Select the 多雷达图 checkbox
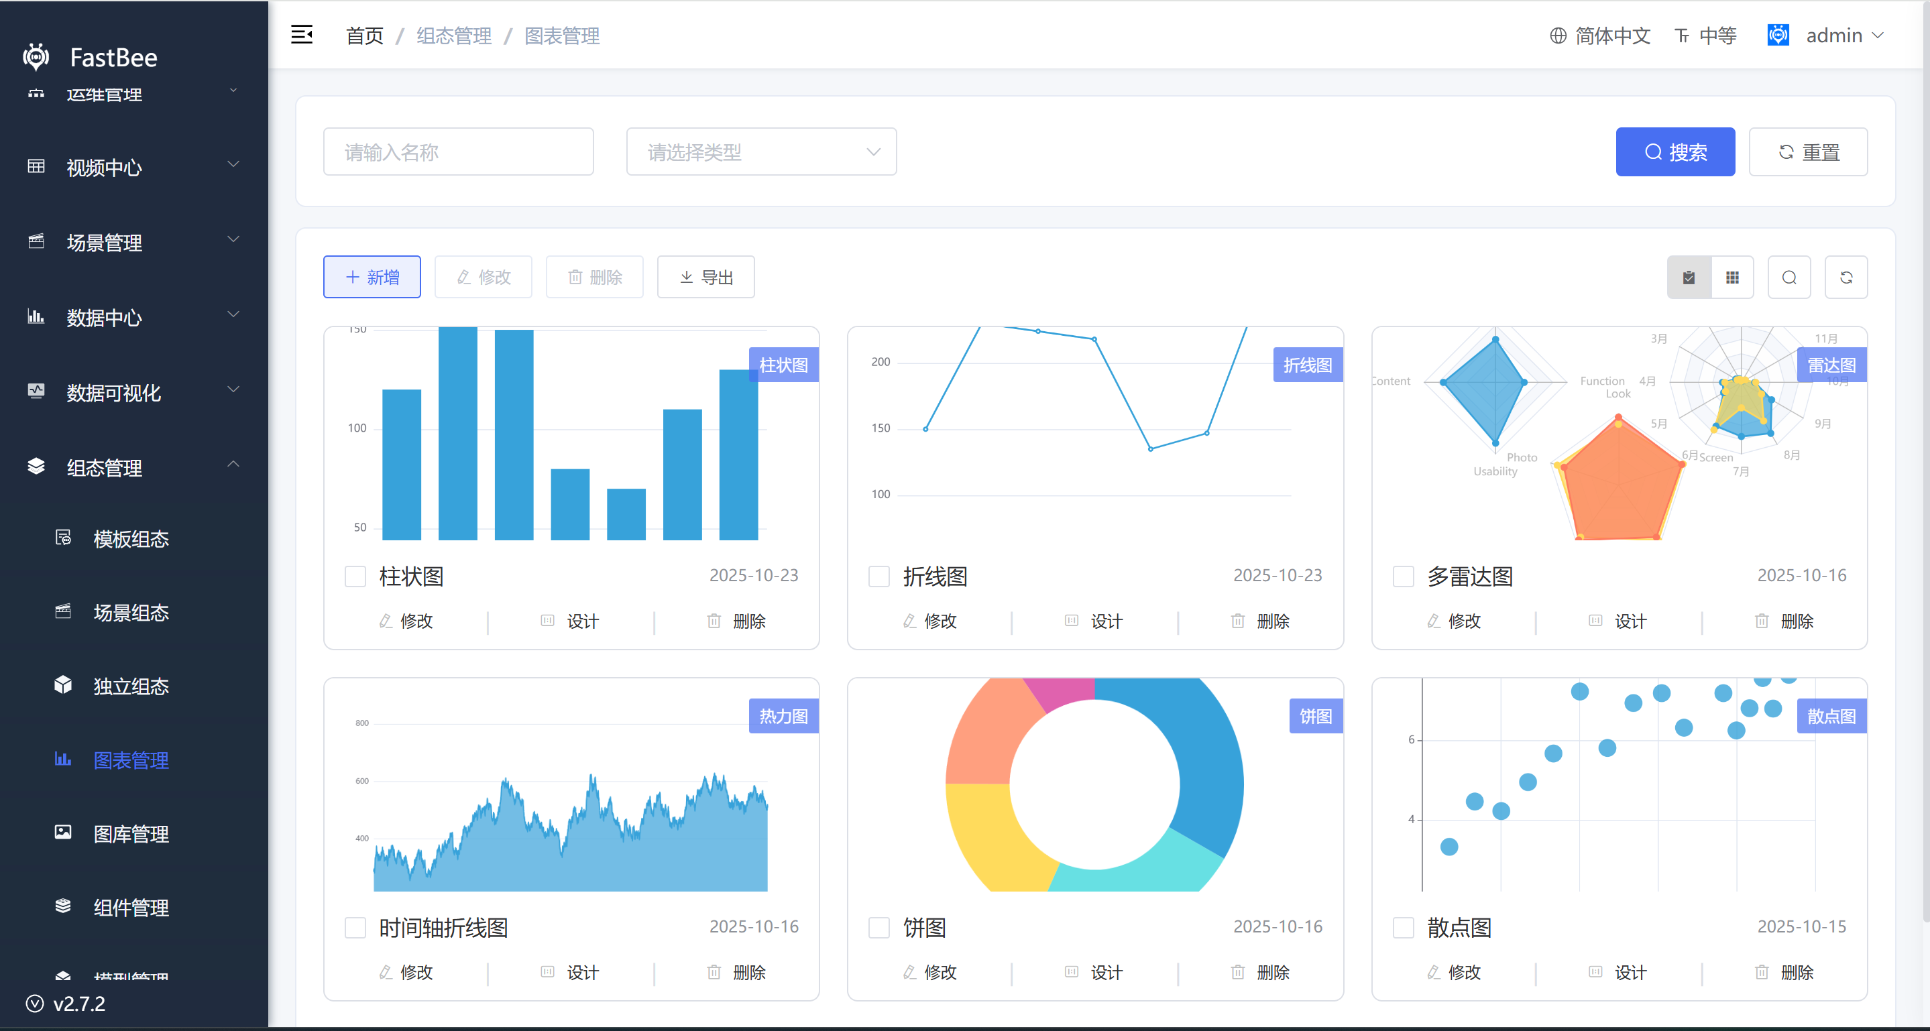Viewport: 1930px width, 1031px height. pyautogui.click(x=1402, y=577)
